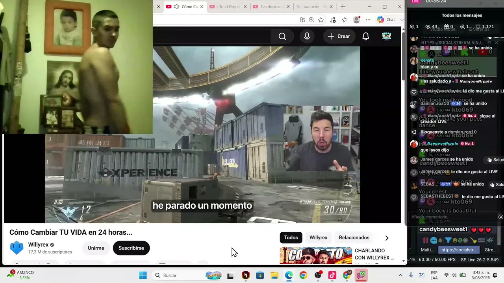Open the emoji picker in comment field
Image resolution: width=504 pixels, height=283 pixels.
click(501, 217)
